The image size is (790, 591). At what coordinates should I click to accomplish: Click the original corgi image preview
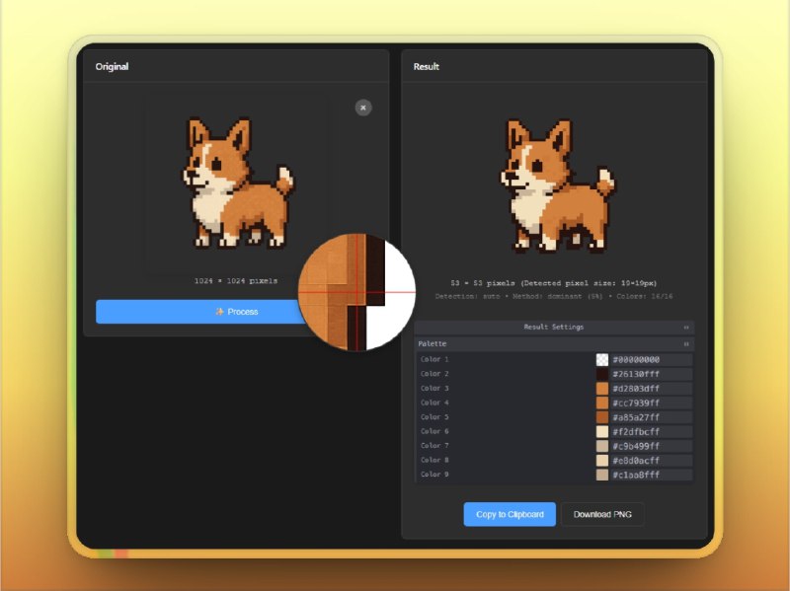pos(237,183)
